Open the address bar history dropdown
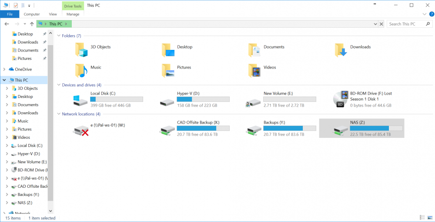Viewport: 435px width, 222px height. tap(375, 24)
